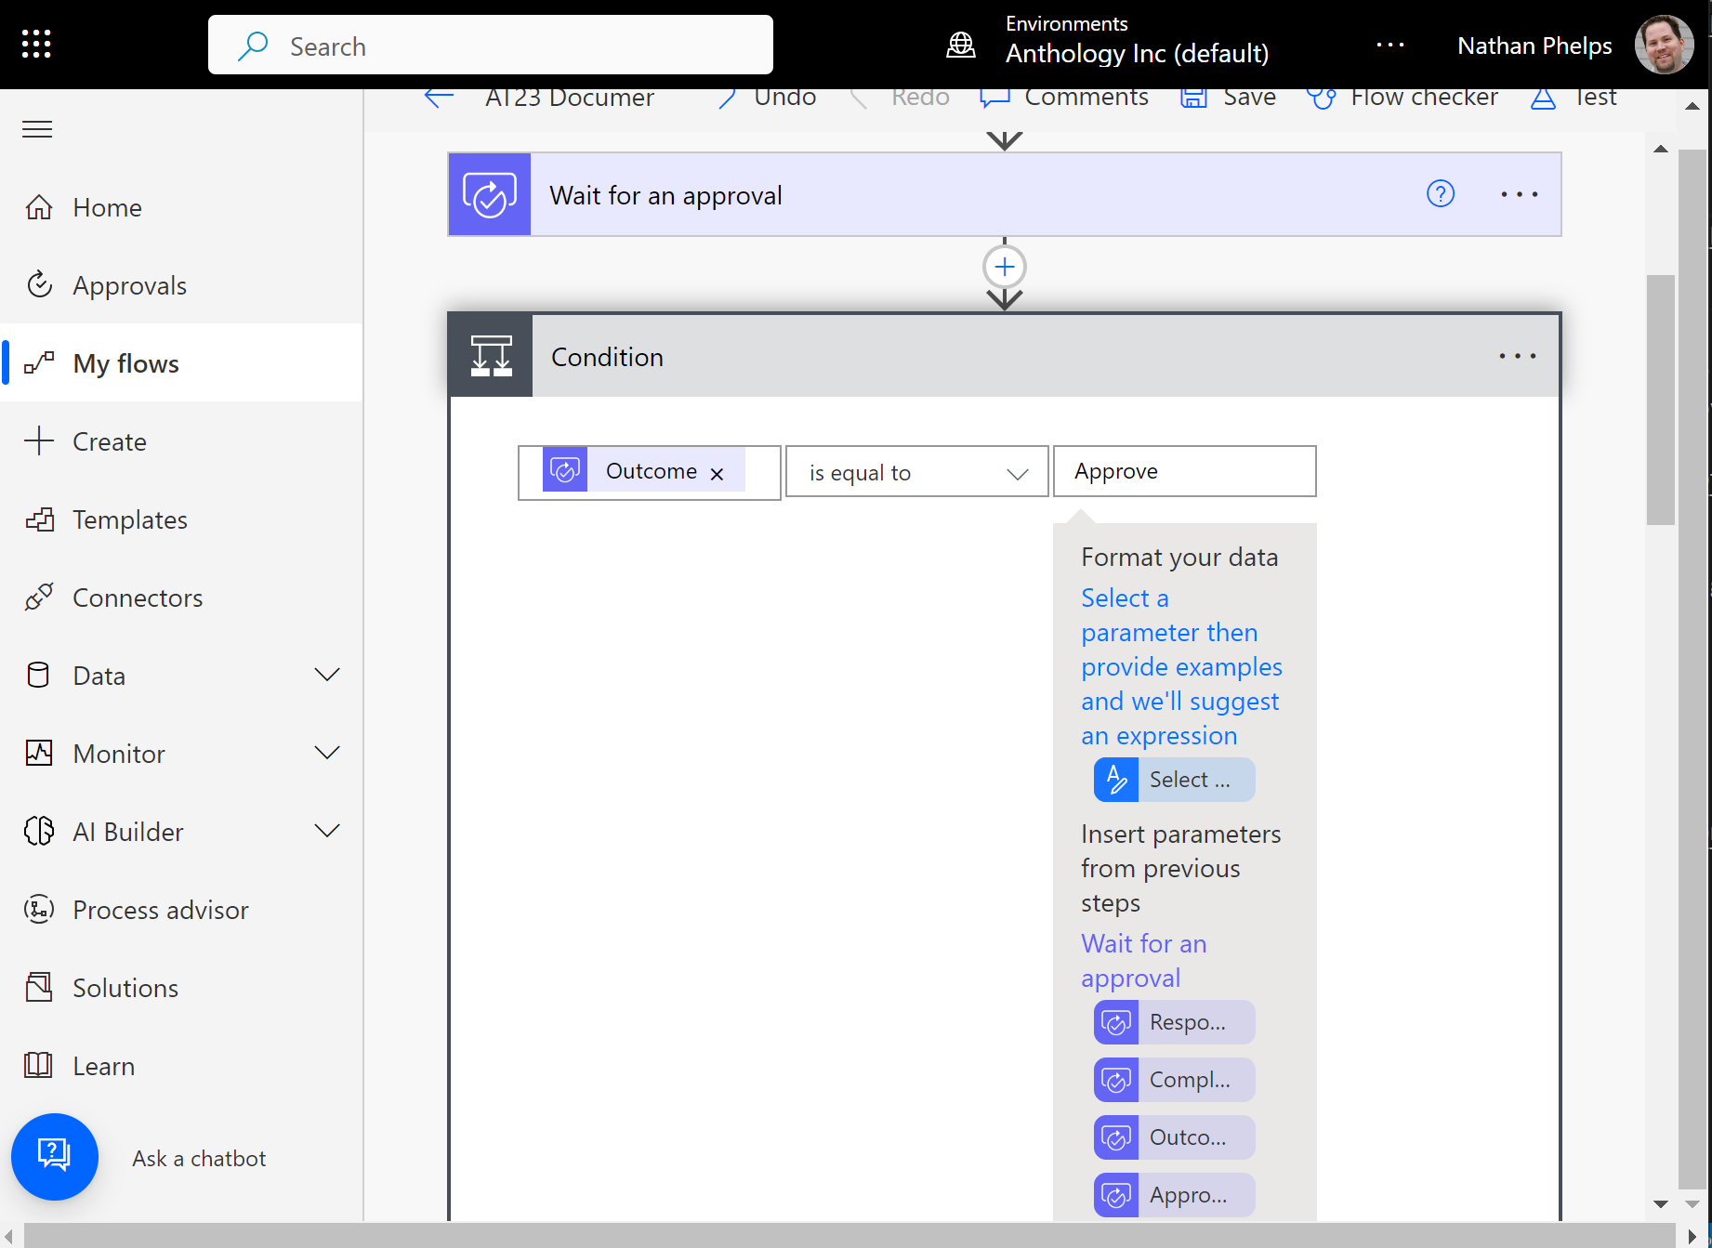Click the 'Select ...' format data button
Viewport: 1712px width, 1248px height.
(1175, 780)
